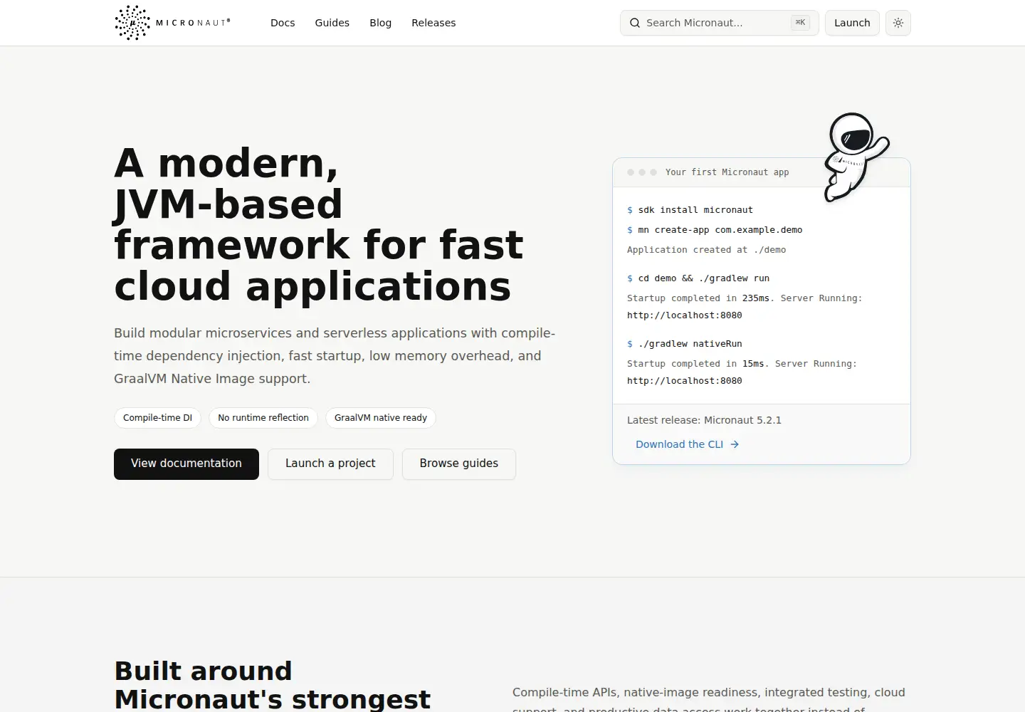Click the Launch a project button
This screenshot has height=712, width=1025.
330,464
